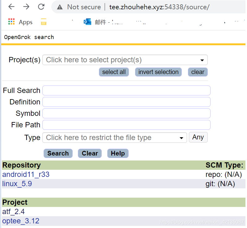The image size is (247, 228).
Task: Open the yellow folder bookmark
Action: tap(44, 22)
